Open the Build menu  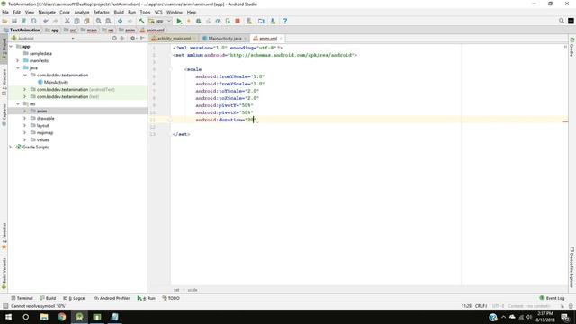(119, 12)
